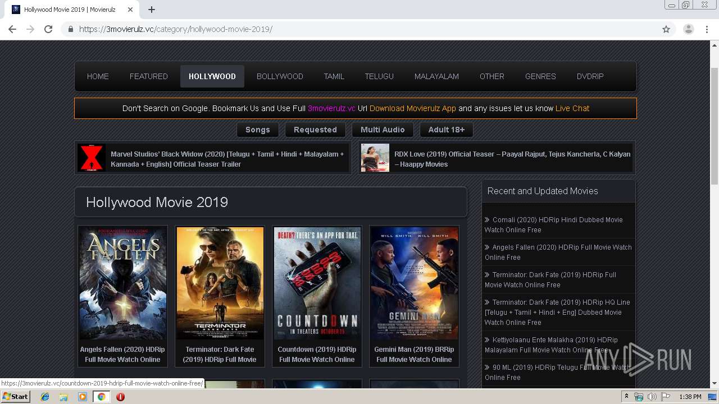Select the HOLLYWOOD menu item
719x404 pixels.
click(212, 76)
